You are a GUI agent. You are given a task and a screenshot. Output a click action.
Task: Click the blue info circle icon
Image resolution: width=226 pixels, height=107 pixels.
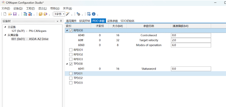pos(94,14)
